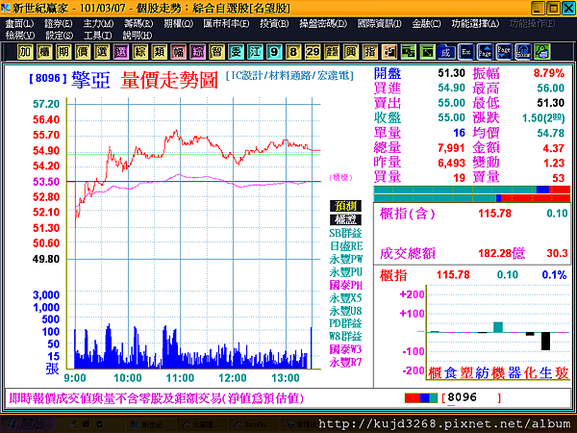Open the 證券(E) menu
The width and height of the screenshot is (577, 433).
[58, 23]
